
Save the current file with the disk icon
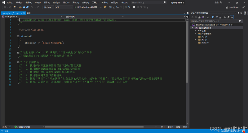click(24, 7)
